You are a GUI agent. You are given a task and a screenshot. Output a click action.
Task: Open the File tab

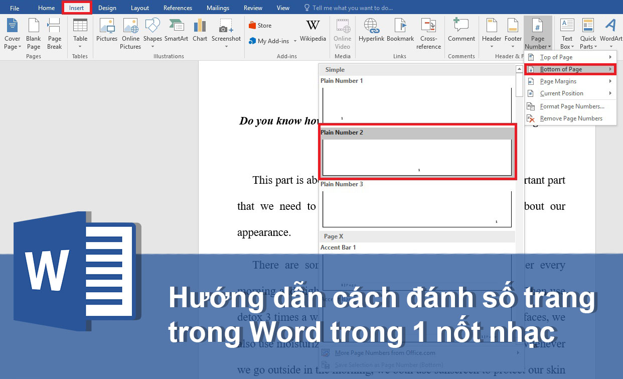point(15,8)
